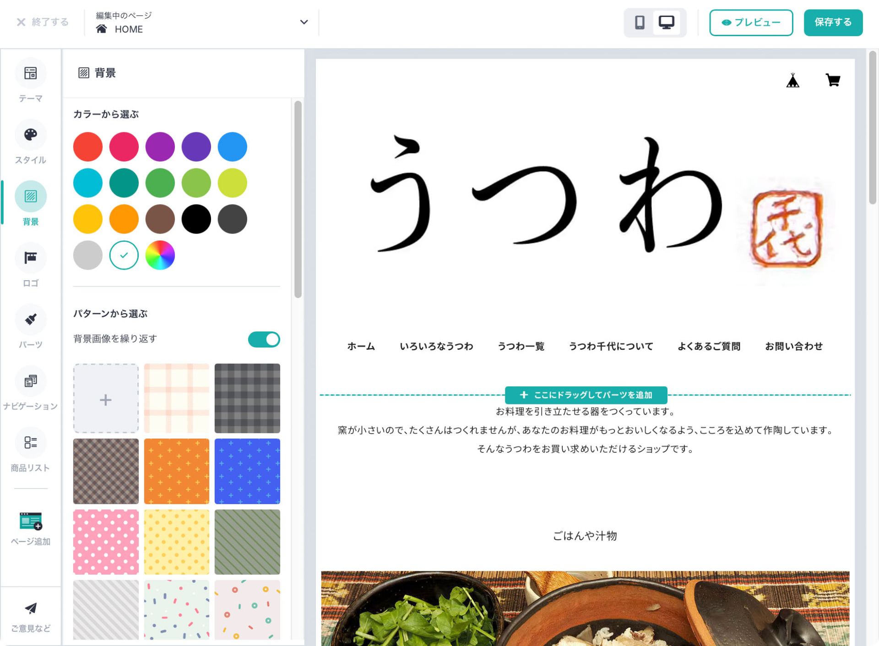Select the light gray color swatch
879x646 pixels.
tap(88, 255)
